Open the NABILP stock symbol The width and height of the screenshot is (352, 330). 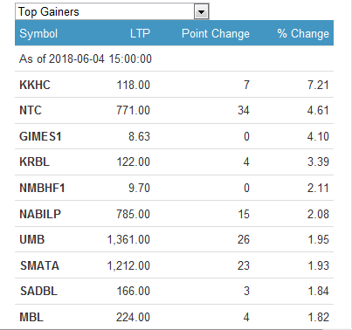[40, 214]
